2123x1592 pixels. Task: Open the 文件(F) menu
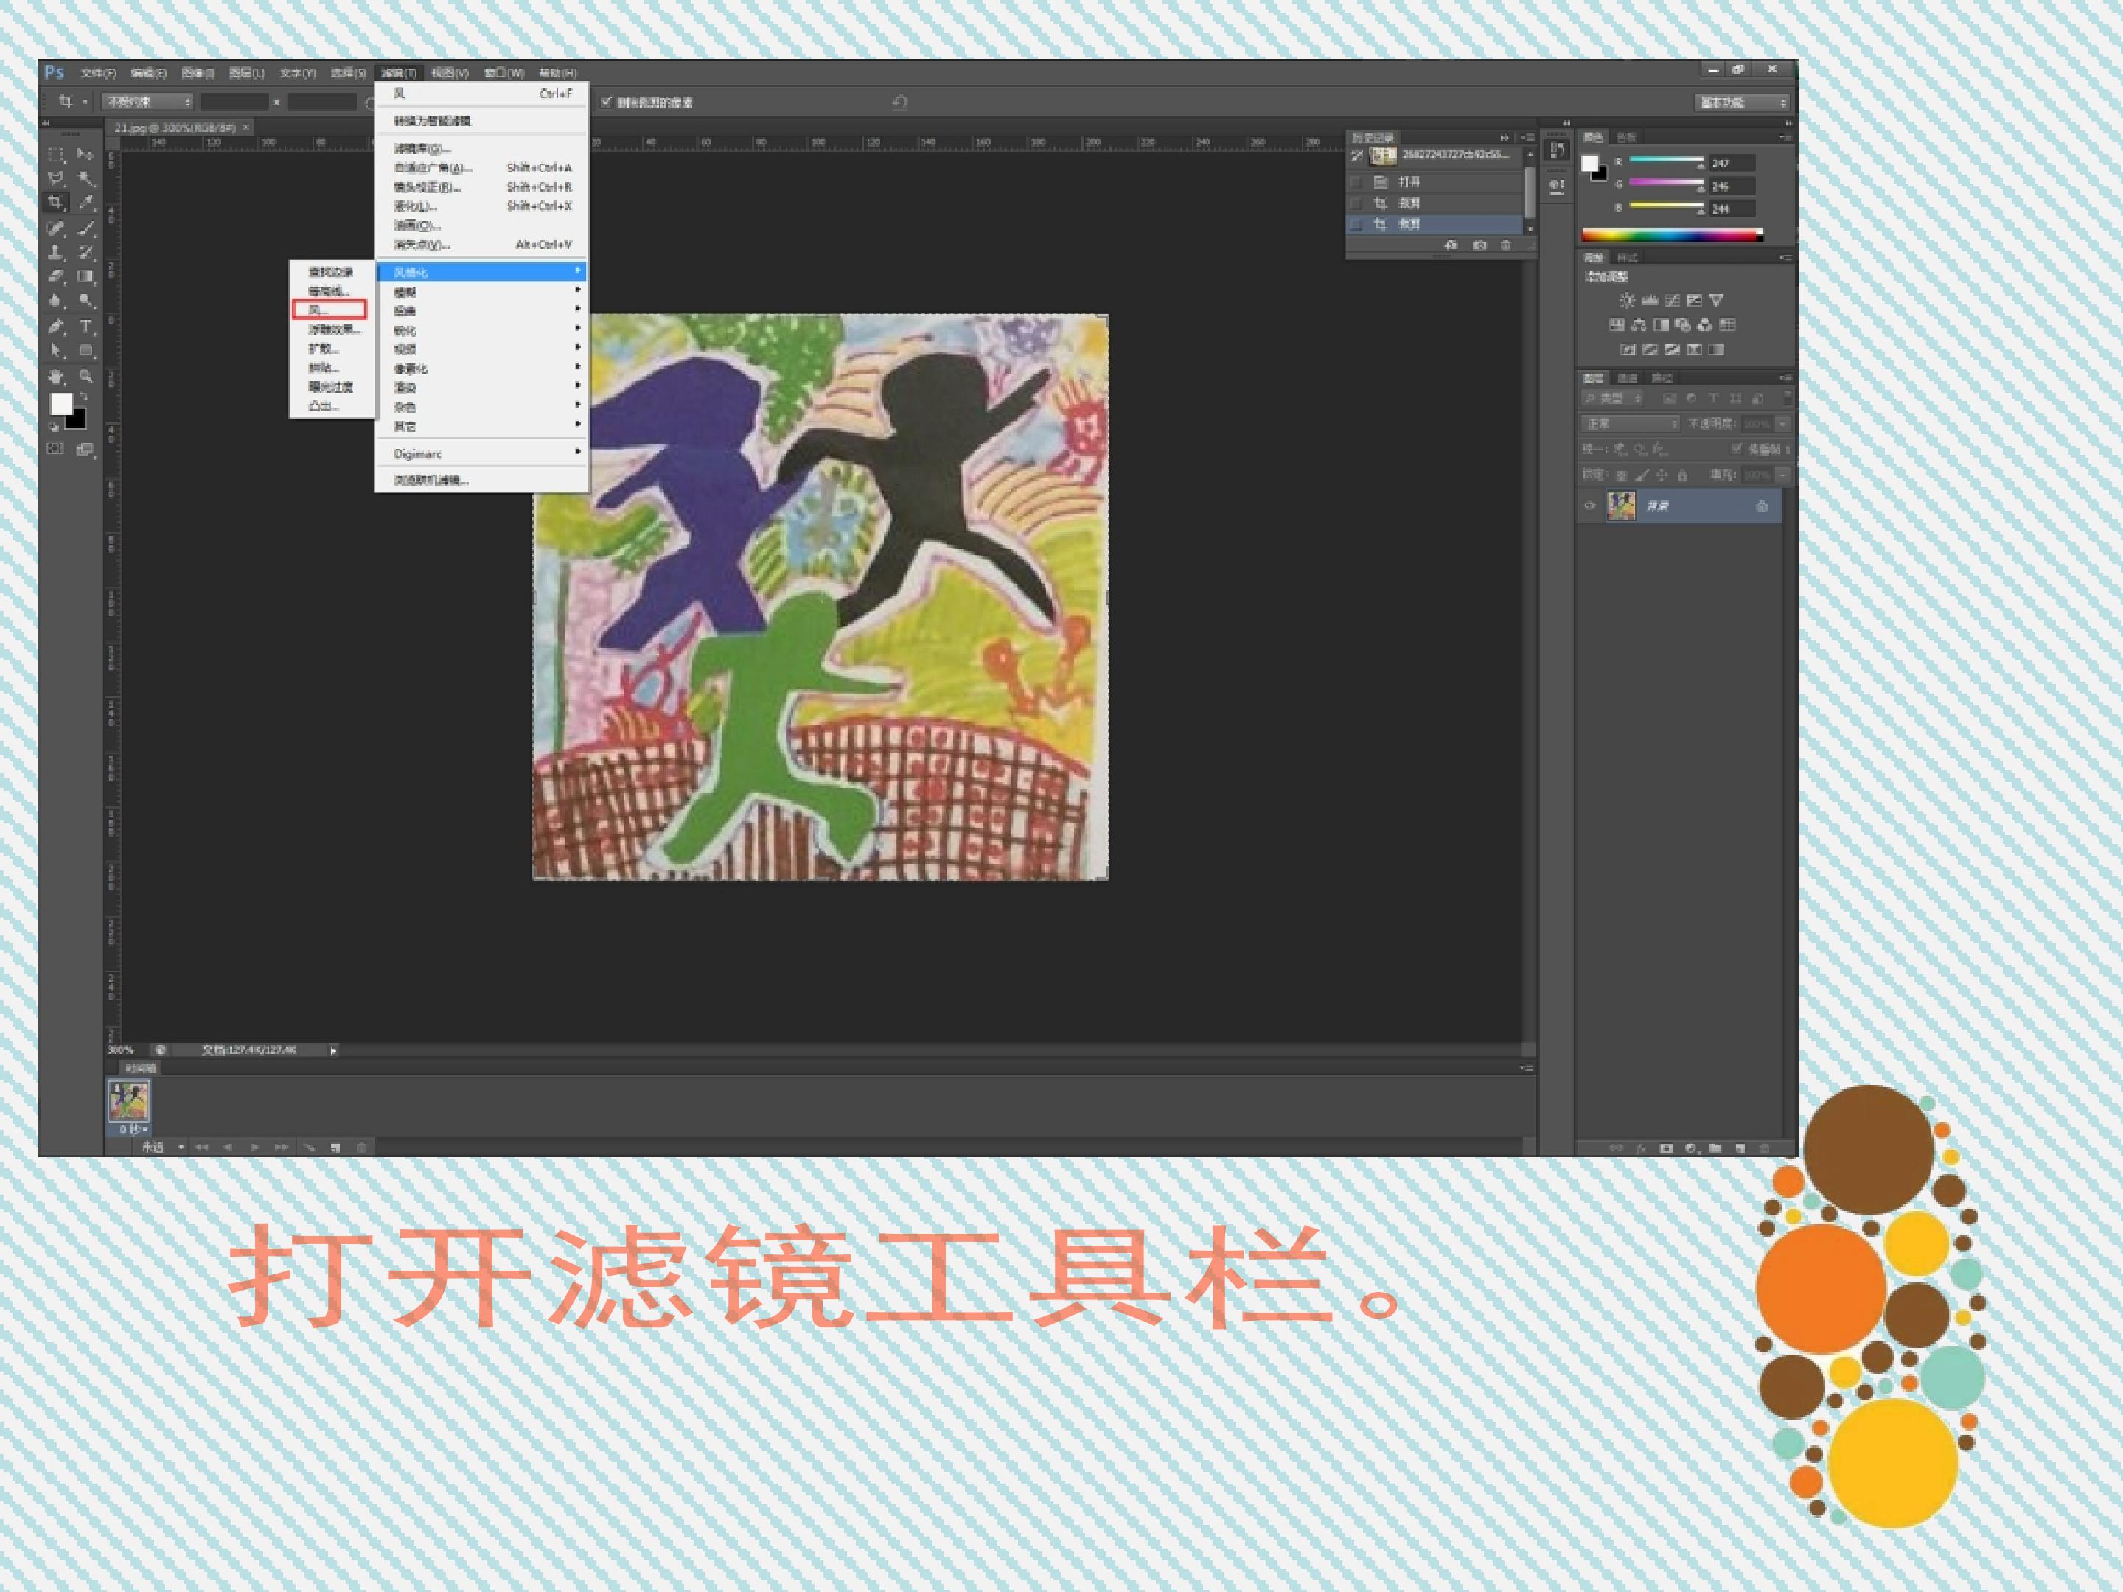(98, 73)
